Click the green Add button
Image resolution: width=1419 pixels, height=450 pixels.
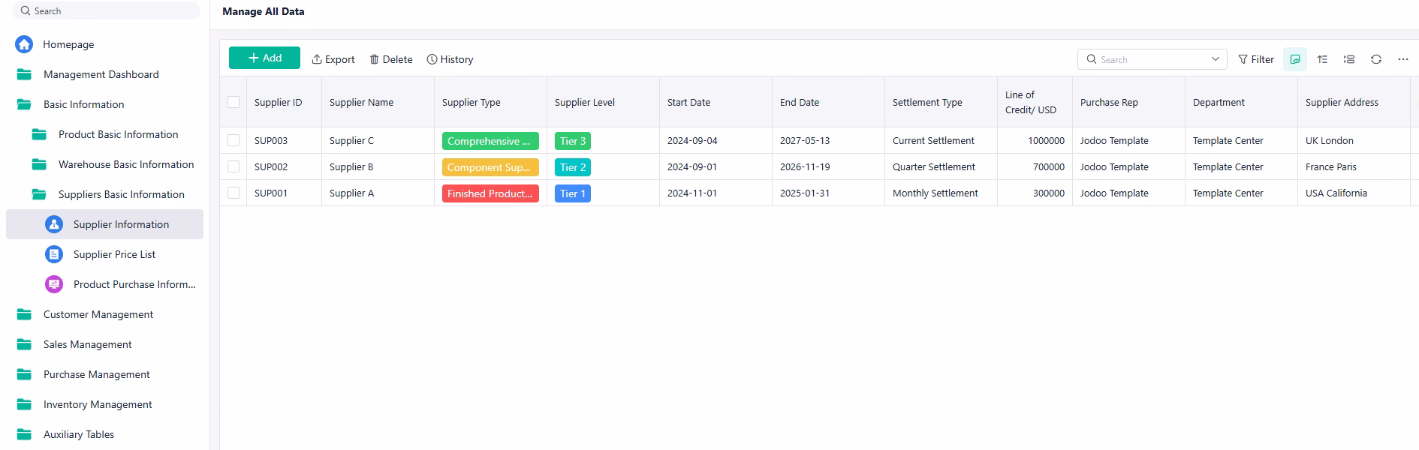point(264,58)
